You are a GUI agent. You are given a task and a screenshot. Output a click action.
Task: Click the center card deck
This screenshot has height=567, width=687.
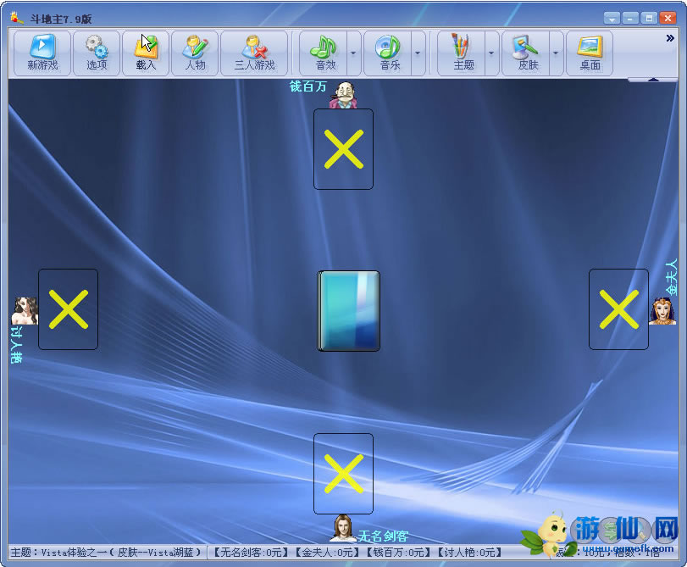click(x=348, y=311)
